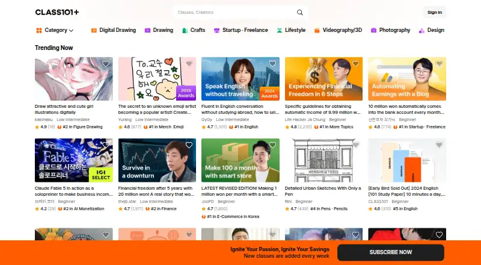Click the '#2 in AI Monetization' rank text
The width and height of the screenshot is (481, 265).
click(84, 209)
